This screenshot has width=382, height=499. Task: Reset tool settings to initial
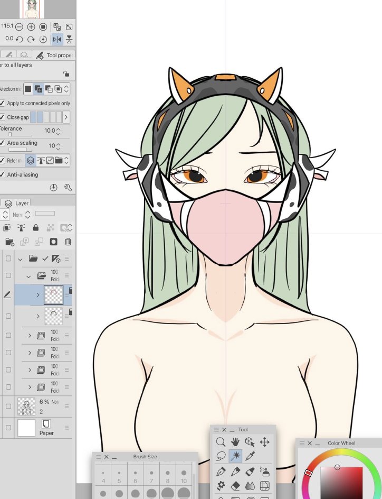[54, 188]
